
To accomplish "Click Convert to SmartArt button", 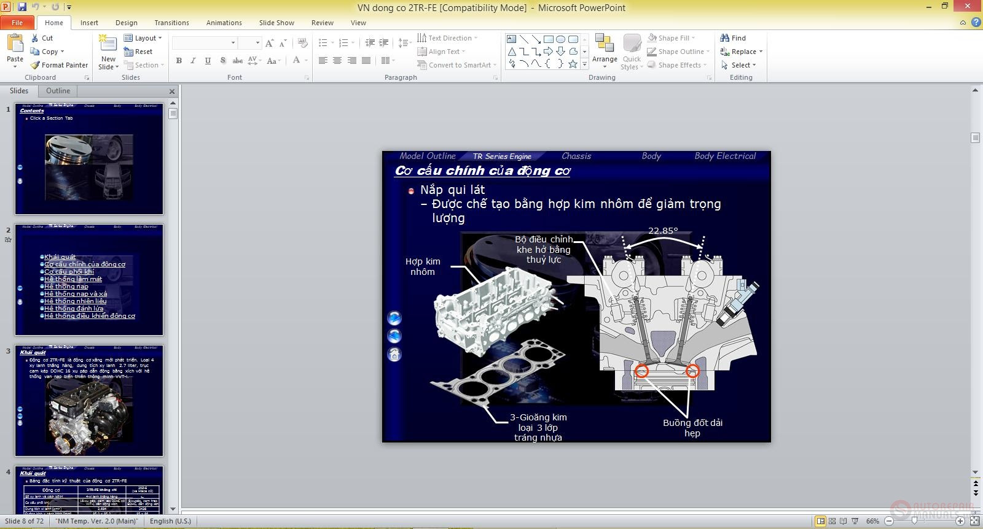I will pos(457,65).
